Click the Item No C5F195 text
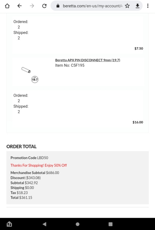The image size is (155, 230). point(70,65)
